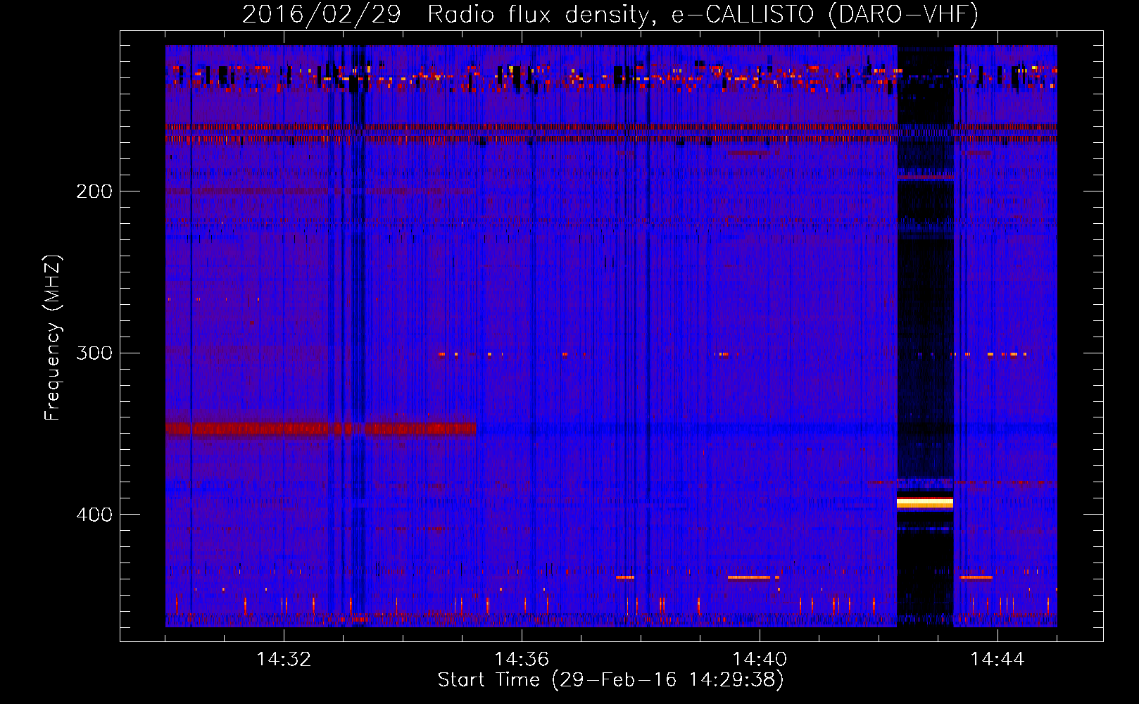The width and height of the screenshot is (1139, 704).
Task: Click the Frequency (MHZ) axis label
Action: pyautogui.click(x=53, y=338)
